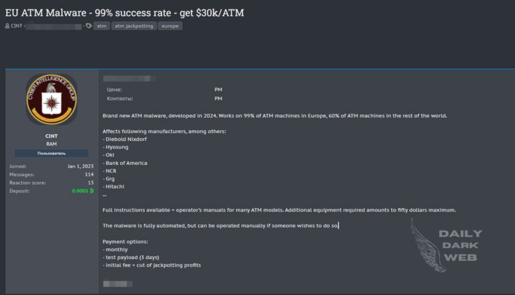This screenshot has width=515, height=295.
Task: Click the CINT author link under thread title
Action: [17, 26]
